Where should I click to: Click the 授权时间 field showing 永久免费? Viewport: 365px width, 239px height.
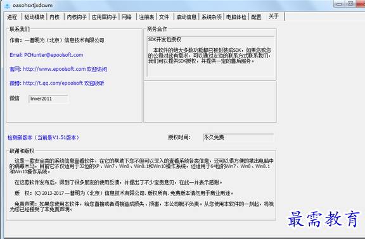point(238,137)
